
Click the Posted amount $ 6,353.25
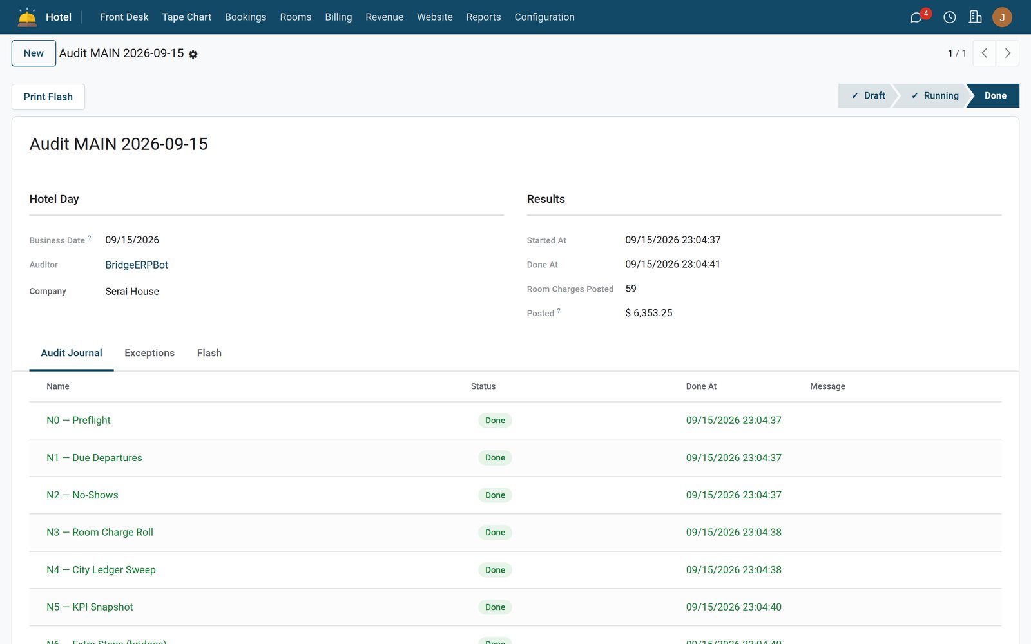[x=649, y=313]
